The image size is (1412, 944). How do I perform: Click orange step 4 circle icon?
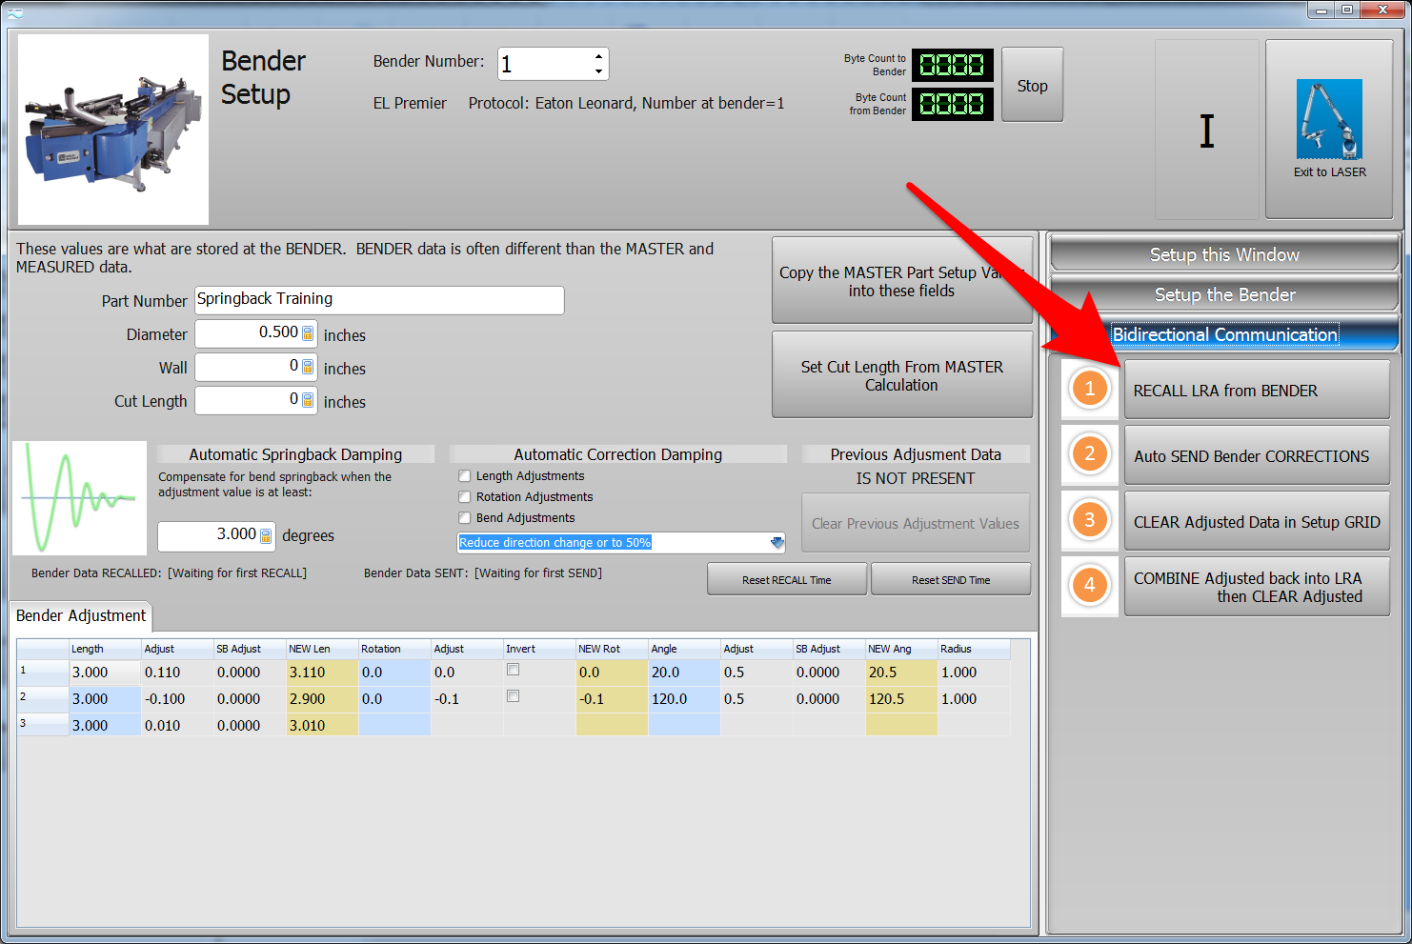[x=1089, y=586]
